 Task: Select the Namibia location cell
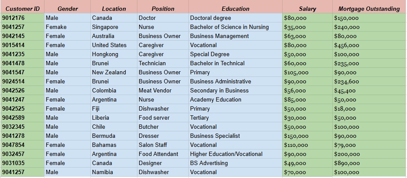(x=114, y=172)
